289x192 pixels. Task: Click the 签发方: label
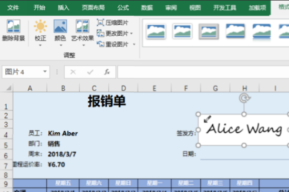[187, 133]
